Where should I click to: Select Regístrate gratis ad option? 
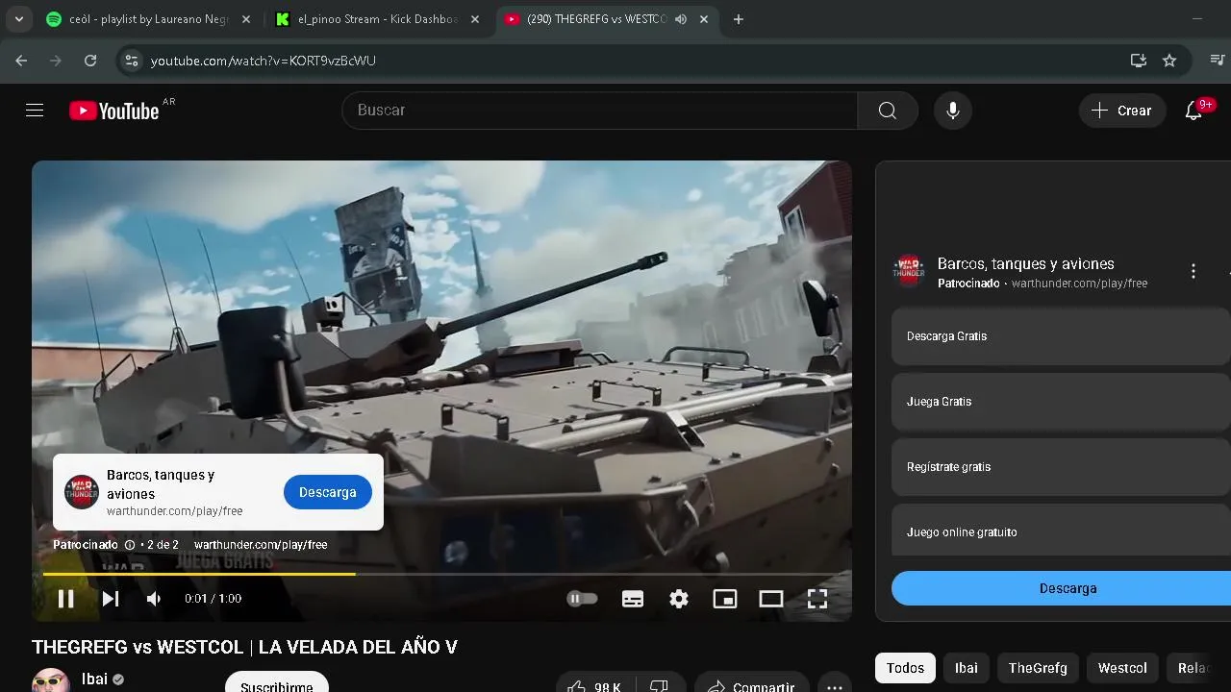(x=1061, y=467)
